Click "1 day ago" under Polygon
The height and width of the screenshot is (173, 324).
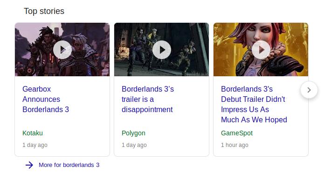(x=134, y=145)
